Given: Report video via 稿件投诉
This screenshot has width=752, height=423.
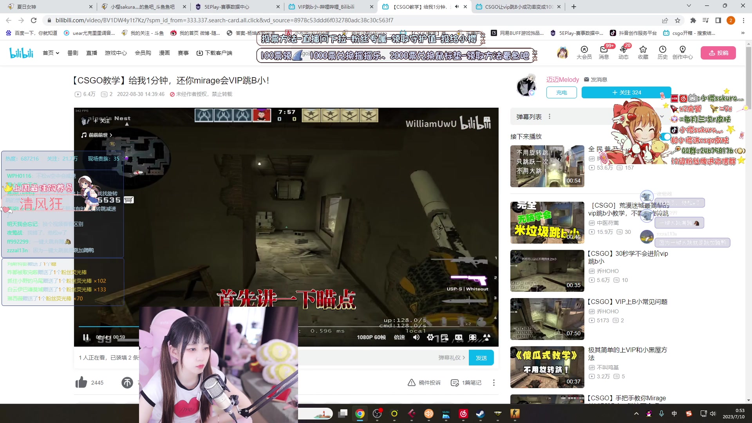Looking at the screenshot, I should (424, 383).
